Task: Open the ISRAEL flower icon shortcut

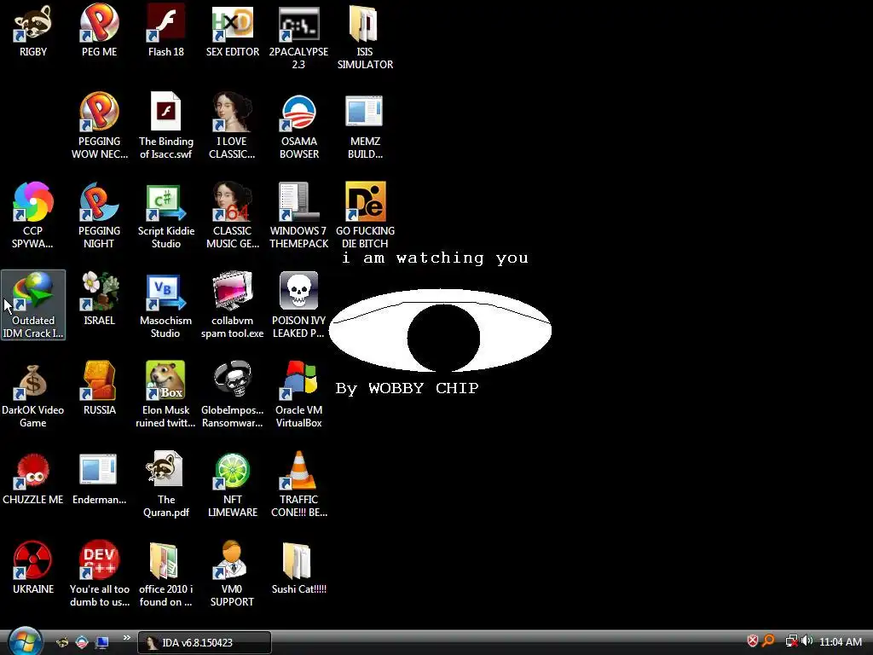Action: (x=99, y=299)
